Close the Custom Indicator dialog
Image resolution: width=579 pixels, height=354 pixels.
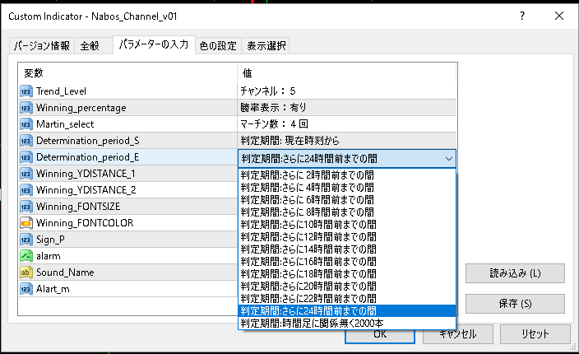[x=559, y=16]
